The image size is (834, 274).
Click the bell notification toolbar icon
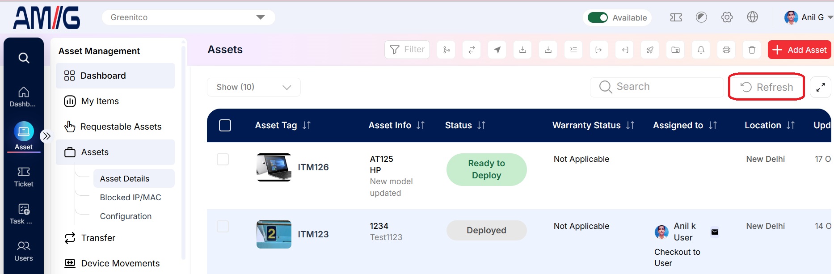coord(701,50)
